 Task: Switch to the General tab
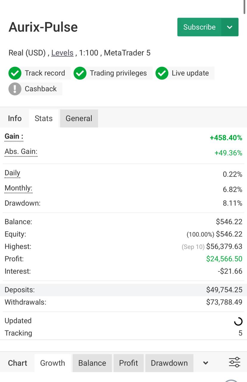(79, 118)
